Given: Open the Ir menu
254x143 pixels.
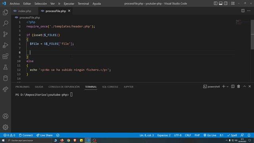Looking at the screenshot, I should point(59,4).
